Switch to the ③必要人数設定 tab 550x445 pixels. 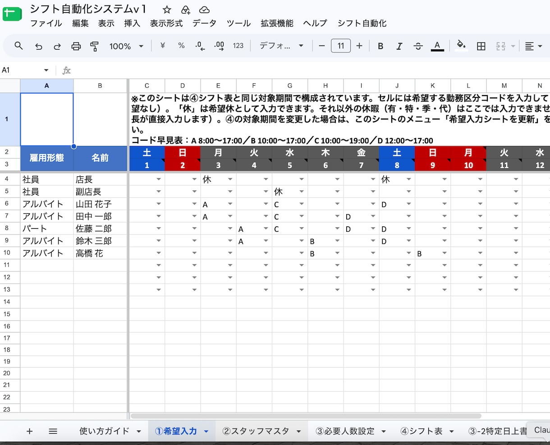click(345, 431)
